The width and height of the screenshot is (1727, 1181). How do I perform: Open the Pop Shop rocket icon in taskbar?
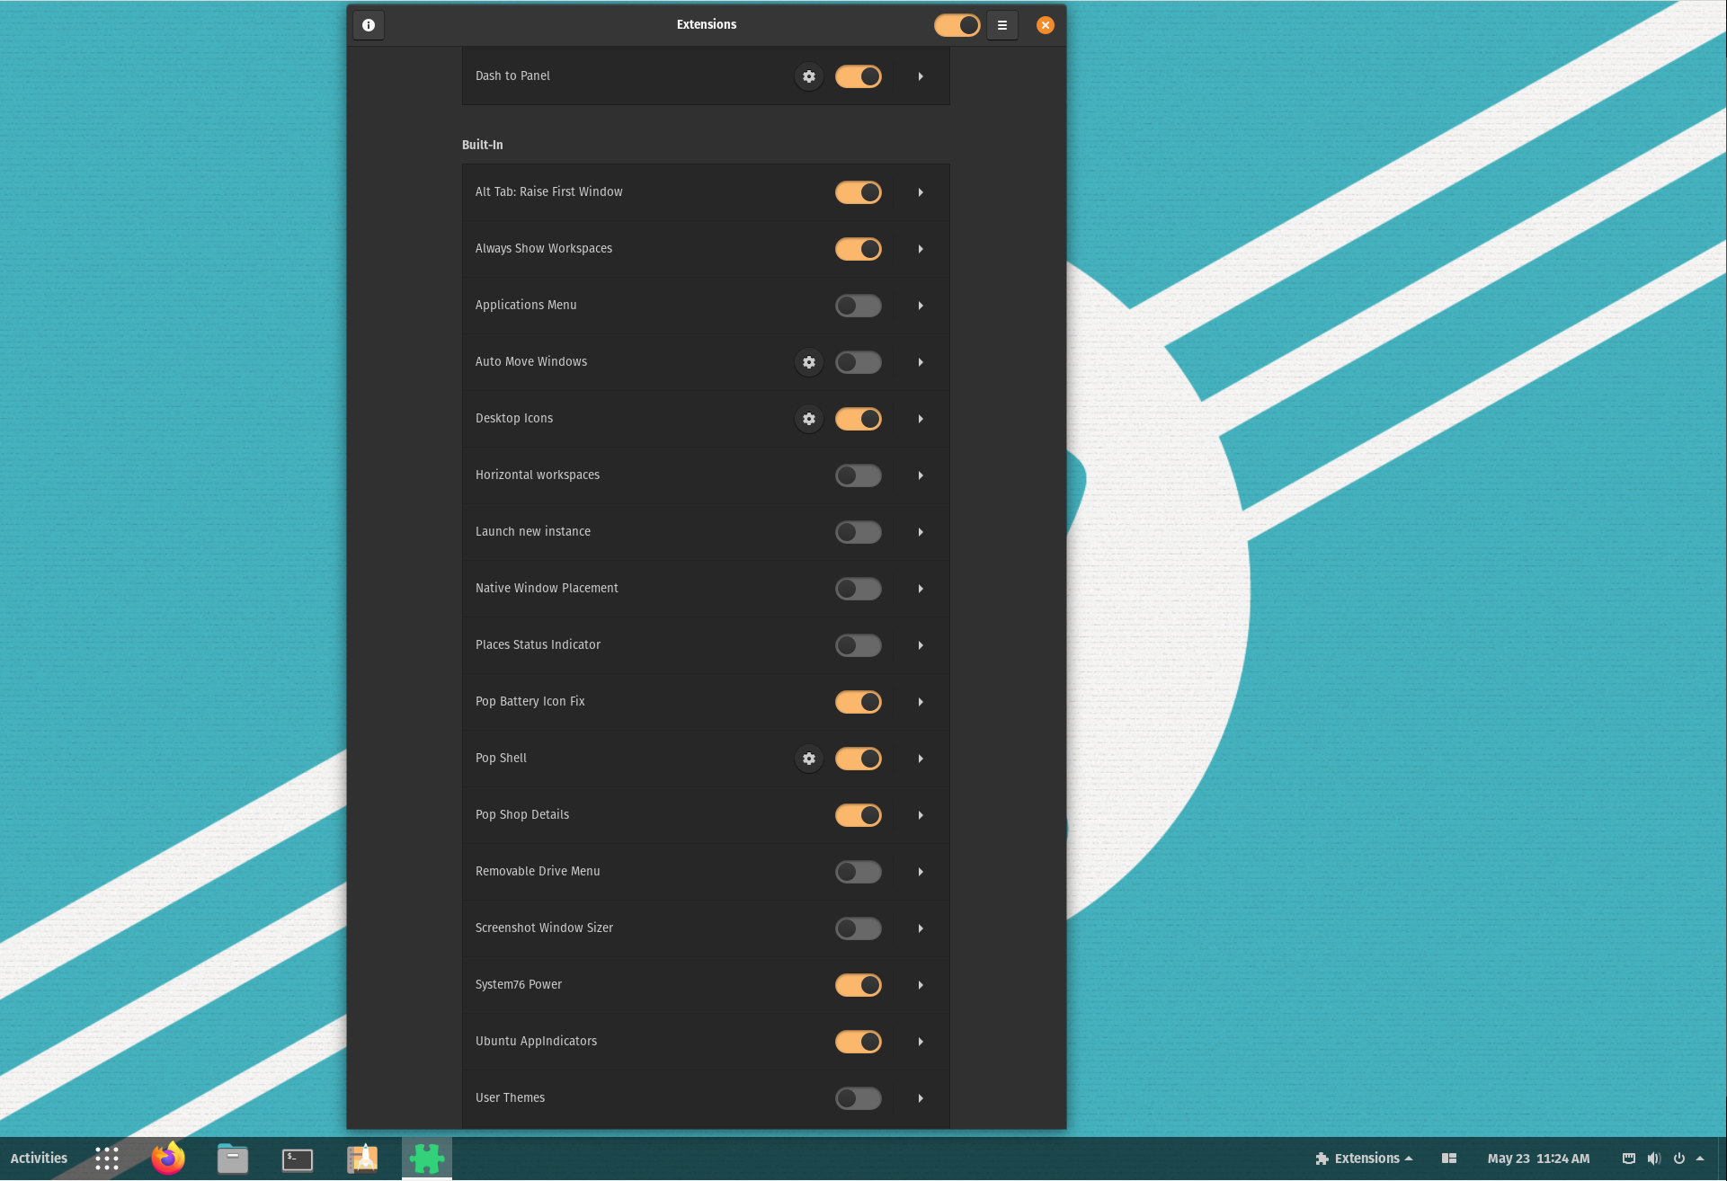coord(362,1159)
